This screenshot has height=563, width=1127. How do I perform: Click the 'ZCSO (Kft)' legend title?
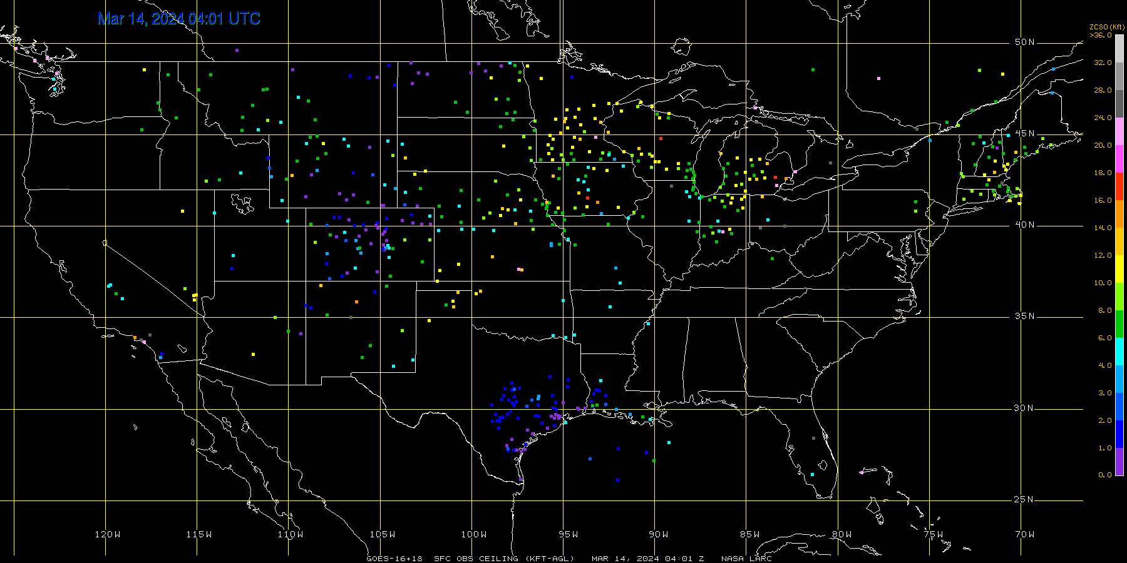point(1107,28)
